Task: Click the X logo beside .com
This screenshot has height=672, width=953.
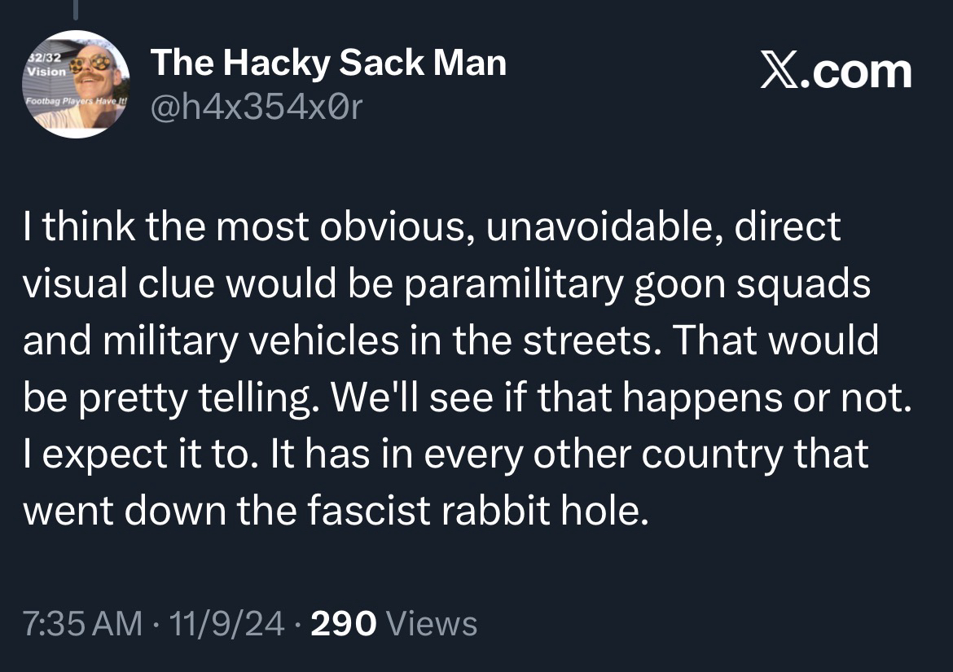Action: tap(780, 72)
